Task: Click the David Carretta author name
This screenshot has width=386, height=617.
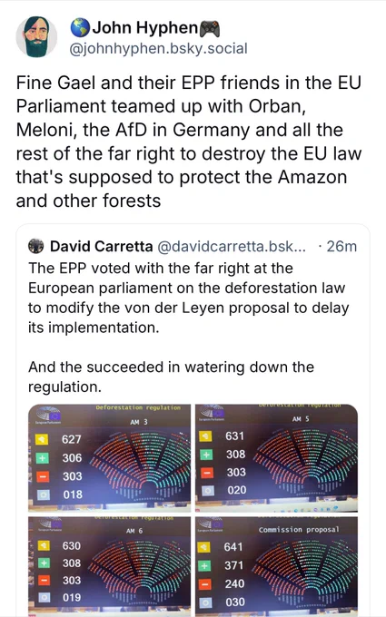Action: pos(101,246)
